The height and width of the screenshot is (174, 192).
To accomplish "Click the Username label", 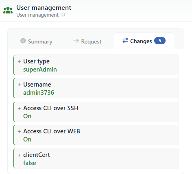I will click(x=37, y=85).
